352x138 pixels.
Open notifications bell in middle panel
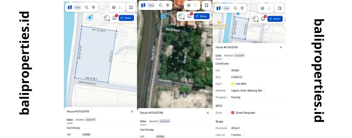[x=189, y=16]
